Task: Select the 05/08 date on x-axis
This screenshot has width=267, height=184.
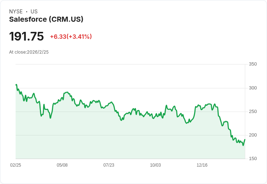Action: [62, 165]
